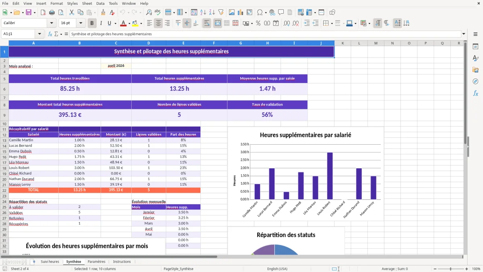Open the Styles menu
483x272 pixels.
(72, 3)
